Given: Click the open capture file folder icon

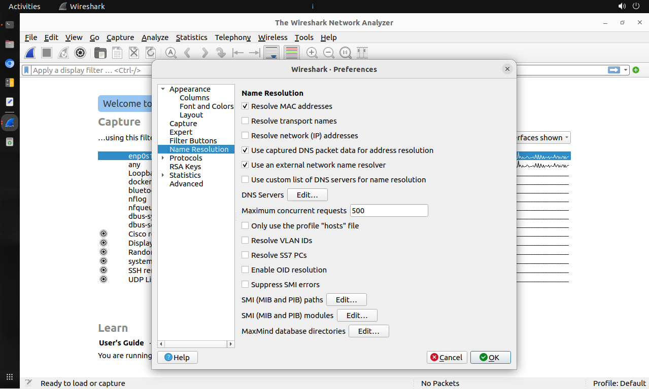Looking at the screenshot, I should pos(100,53).
